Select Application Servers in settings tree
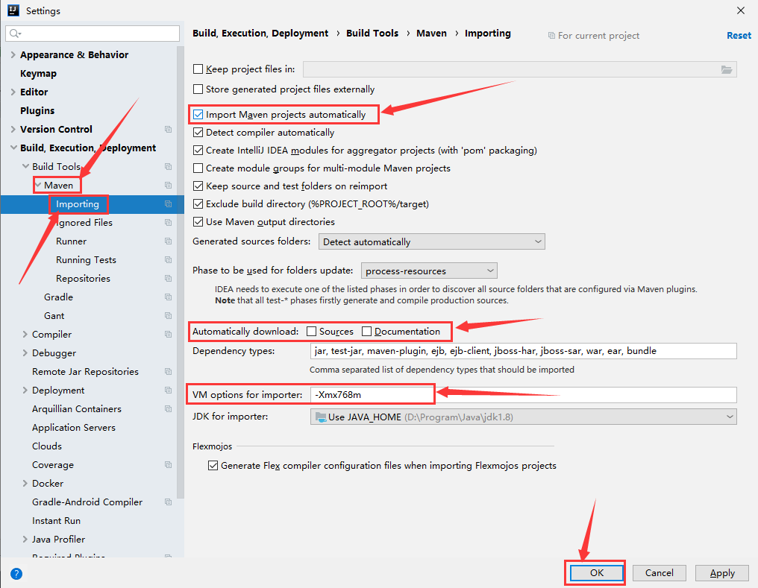 tap(73, 427)
